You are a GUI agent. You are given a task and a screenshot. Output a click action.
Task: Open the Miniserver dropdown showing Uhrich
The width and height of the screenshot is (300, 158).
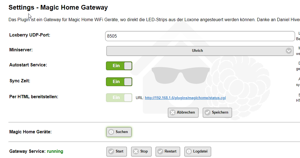point(197,51)
